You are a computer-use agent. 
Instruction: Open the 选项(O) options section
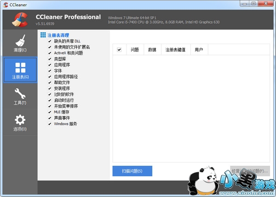coord(20,122)
